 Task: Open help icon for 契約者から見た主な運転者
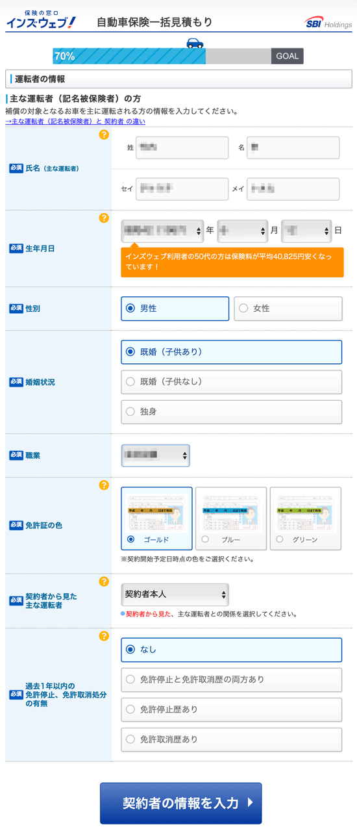[x=104, y=581]
